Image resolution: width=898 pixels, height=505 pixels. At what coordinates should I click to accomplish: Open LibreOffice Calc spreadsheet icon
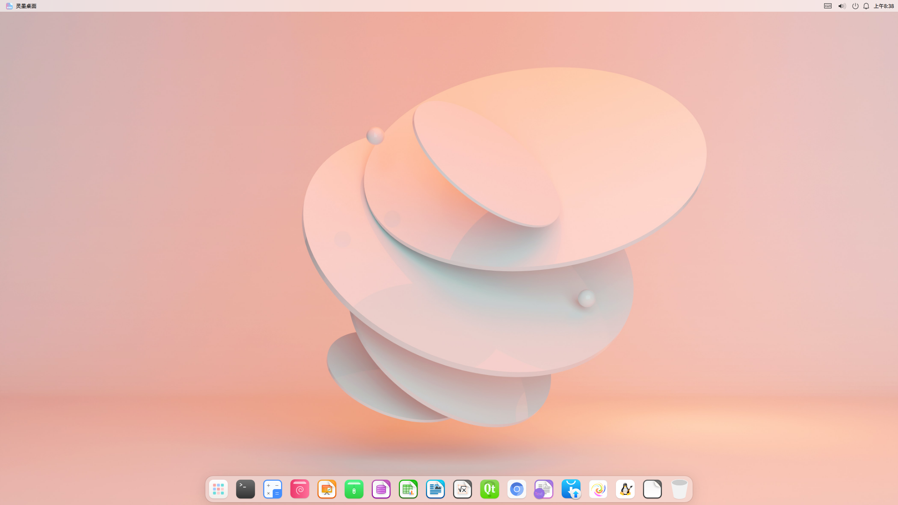(x=408, y=489)
